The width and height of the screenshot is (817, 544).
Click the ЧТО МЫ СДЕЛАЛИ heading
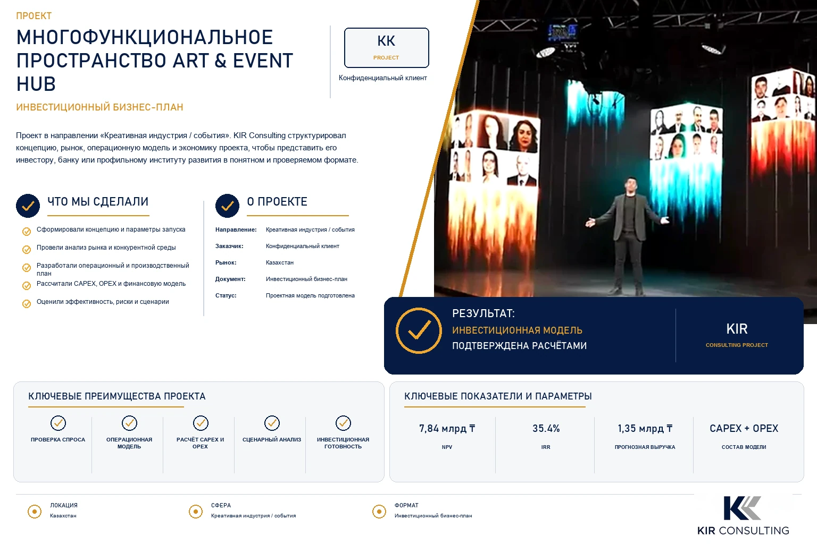pos(98,202)
